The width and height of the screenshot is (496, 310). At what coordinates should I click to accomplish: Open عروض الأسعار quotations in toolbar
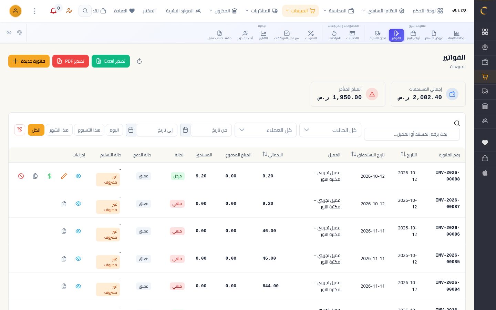434,35
